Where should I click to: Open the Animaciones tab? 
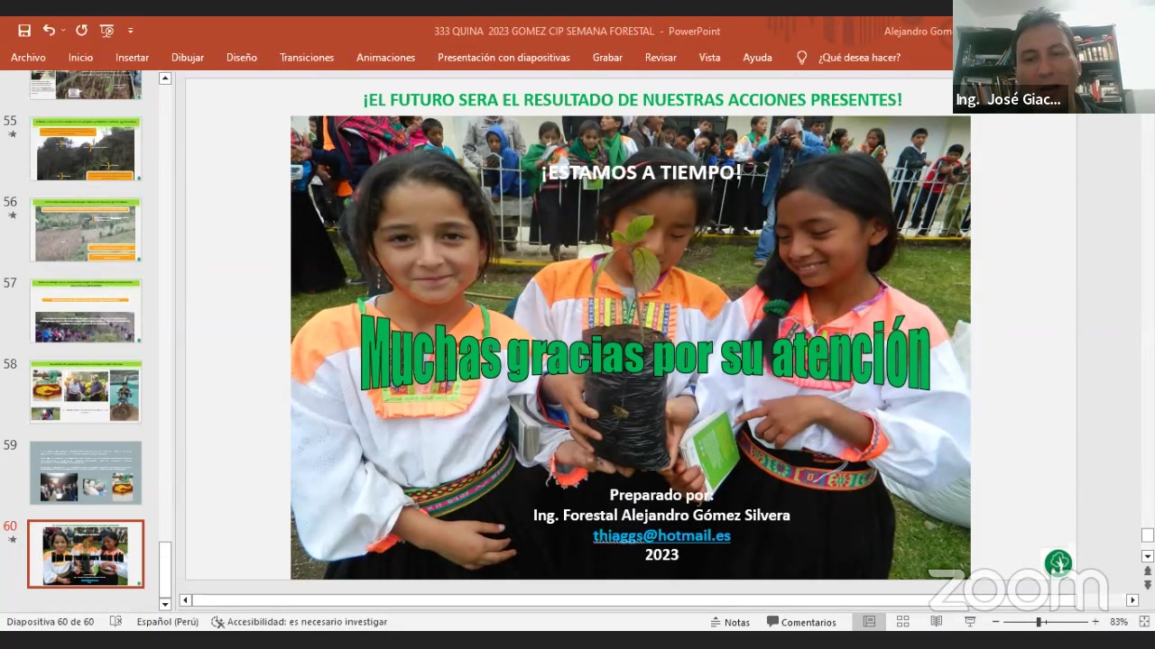[385, 58]
